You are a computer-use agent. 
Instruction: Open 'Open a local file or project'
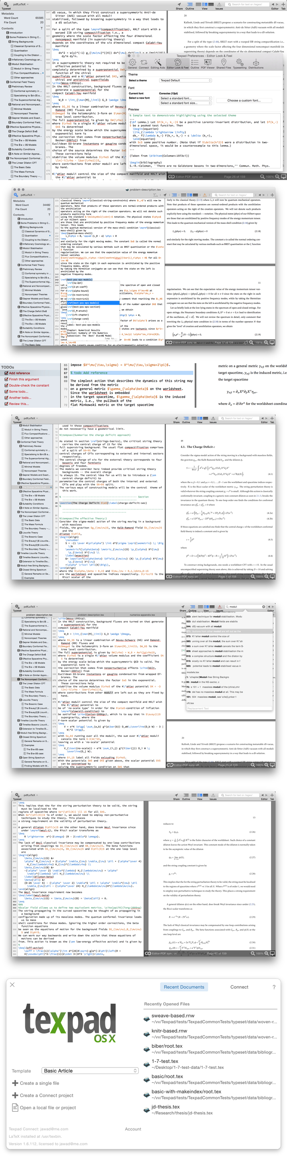point(47,1108)
